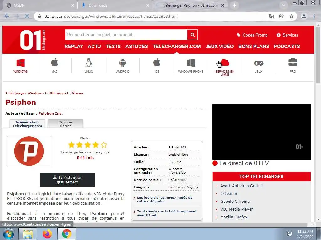321x240 pixels.
Task: Switch to the Captures d'écran tab
Action: point(66,124)
